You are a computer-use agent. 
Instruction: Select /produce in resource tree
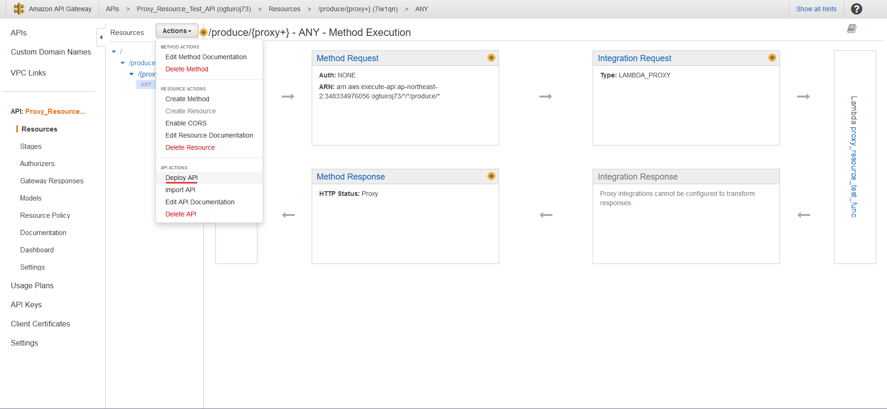point(142,63)
